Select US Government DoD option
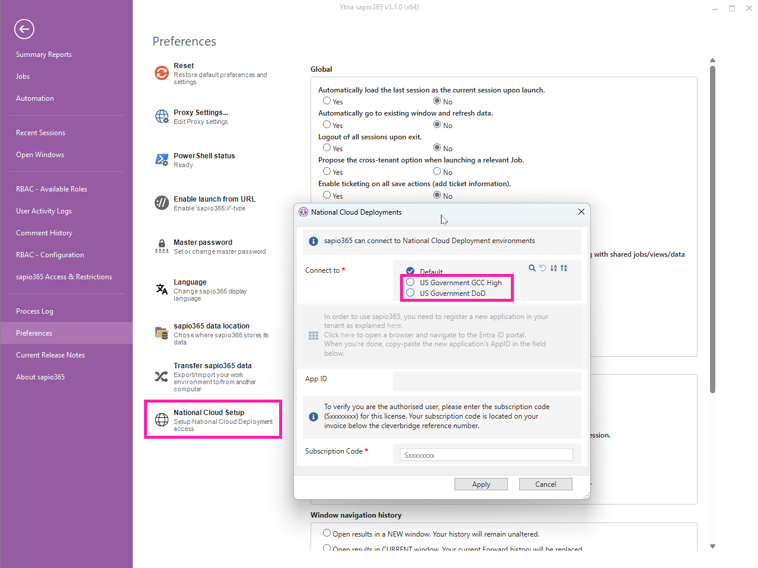758x568 pixels. 410,293
